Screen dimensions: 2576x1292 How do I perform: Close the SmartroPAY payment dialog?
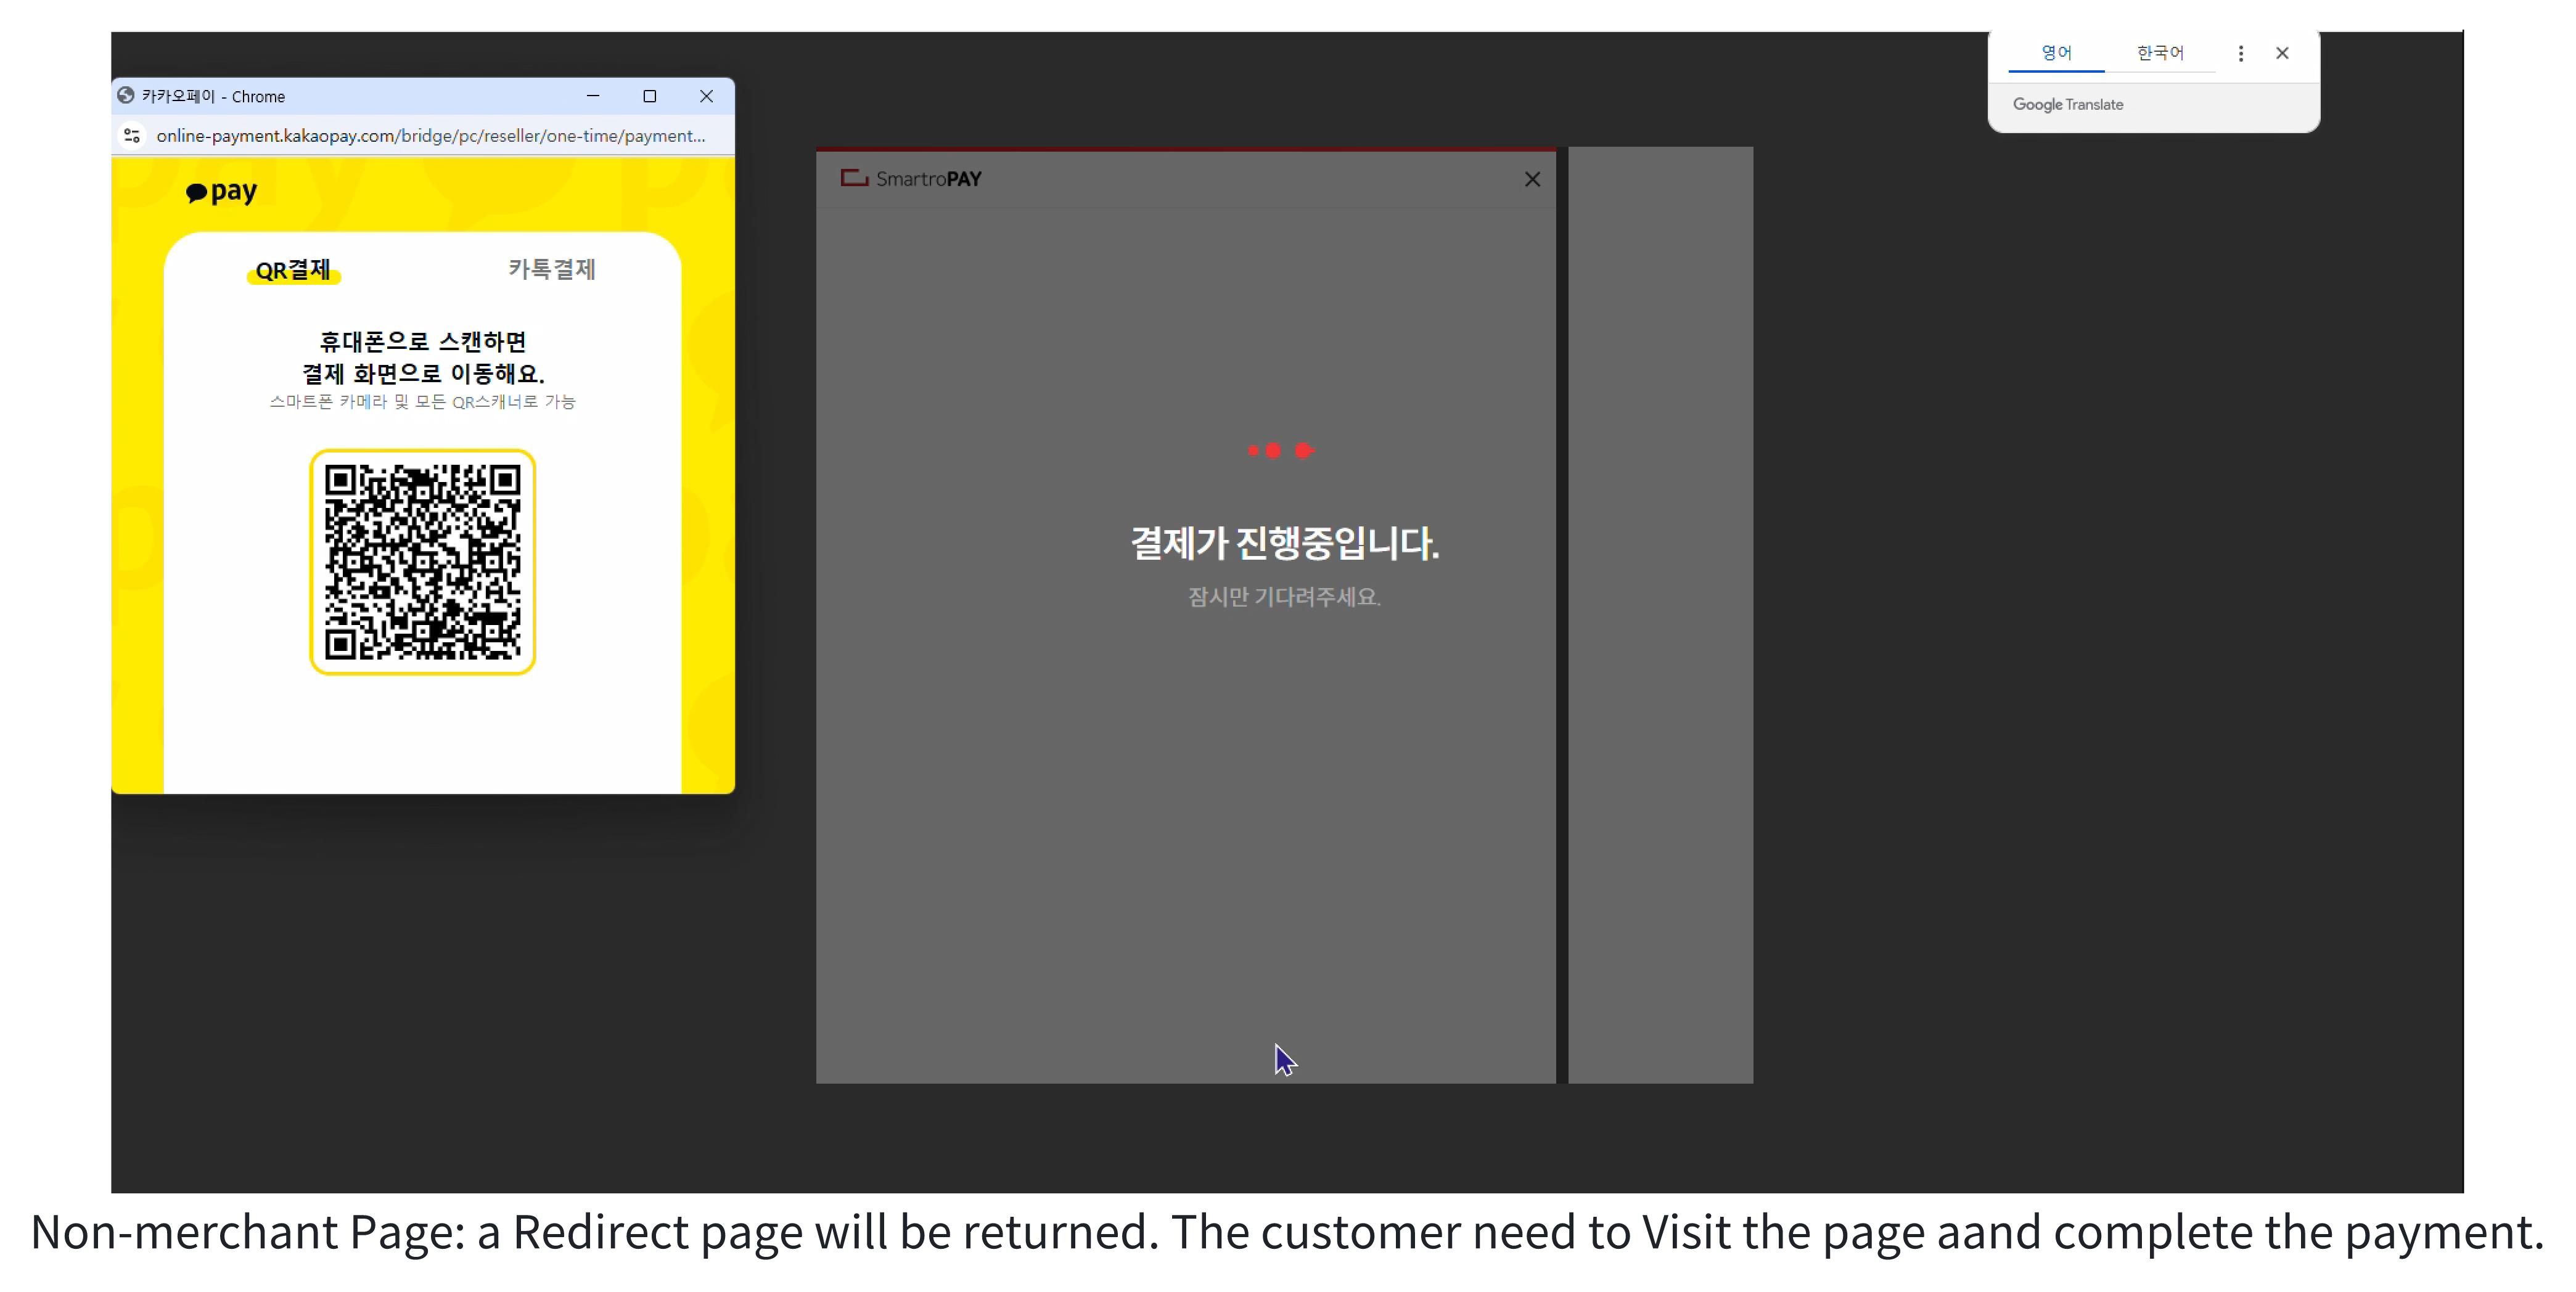(x=1532, y=179)
